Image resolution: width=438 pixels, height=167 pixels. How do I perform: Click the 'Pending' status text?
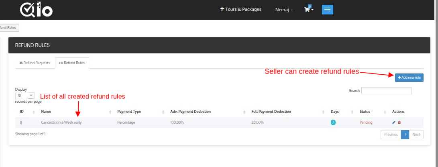pos(366,122)
